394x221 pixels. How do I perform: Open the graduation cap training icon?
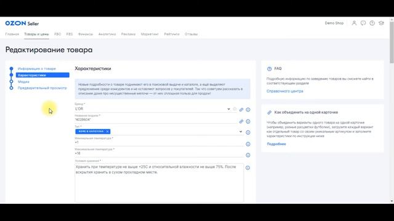[381, 23]
